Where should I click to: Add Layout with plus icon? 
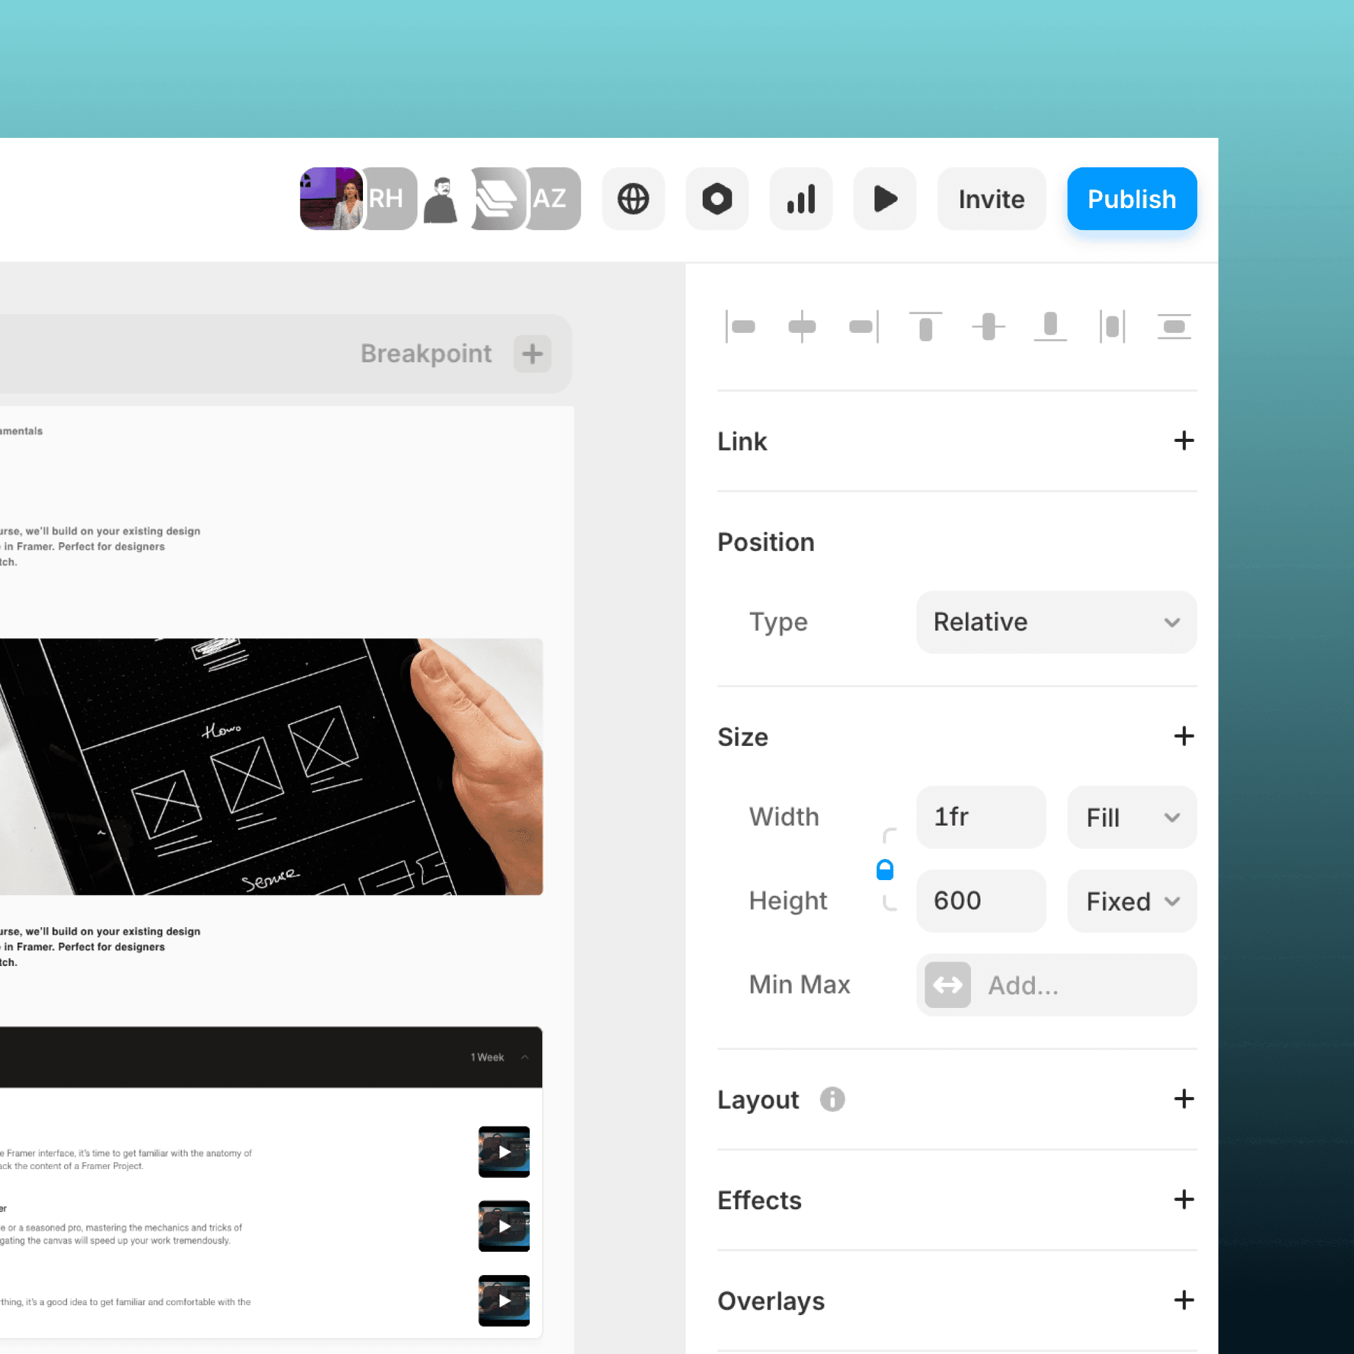click(x=1183, y=1099)
